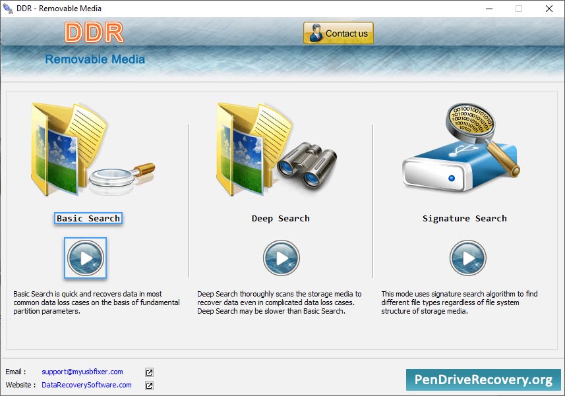Screen dimensions: 565x396
Task: Click the PenDriveRecovery.org banner
Action: [483, 380]
